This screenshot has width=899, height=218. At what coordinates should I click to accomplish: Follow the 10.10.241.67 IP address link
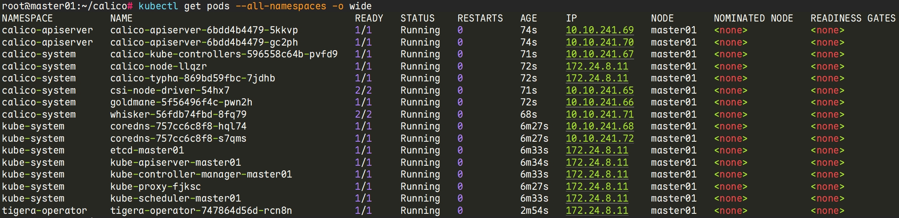[599, 54]
